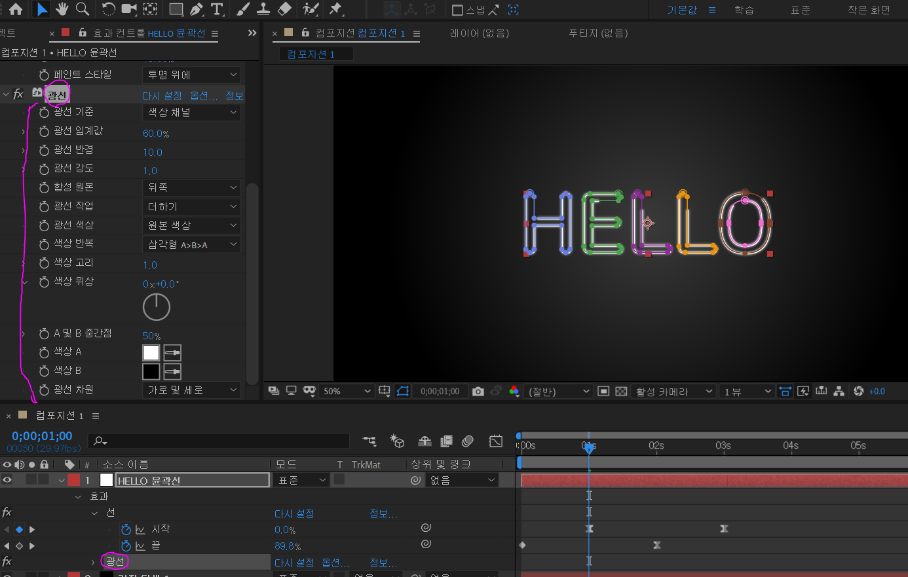The image size is (908, 577).
Task: Click the 색상 위상 angle dial
Action: click(x=157, y=307)
